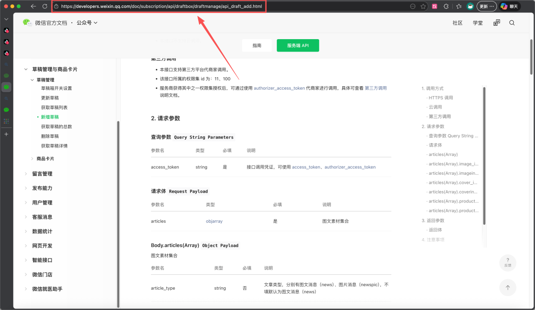Click the browser address bar URL
The width and height of the screenshot is (535, 310).
click(x=161, y=6)
